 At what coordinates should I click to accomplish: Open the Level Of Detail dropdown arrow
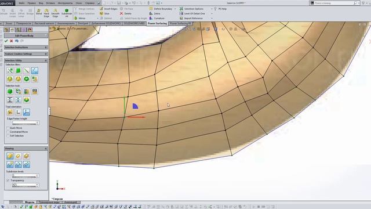[212, 13]
